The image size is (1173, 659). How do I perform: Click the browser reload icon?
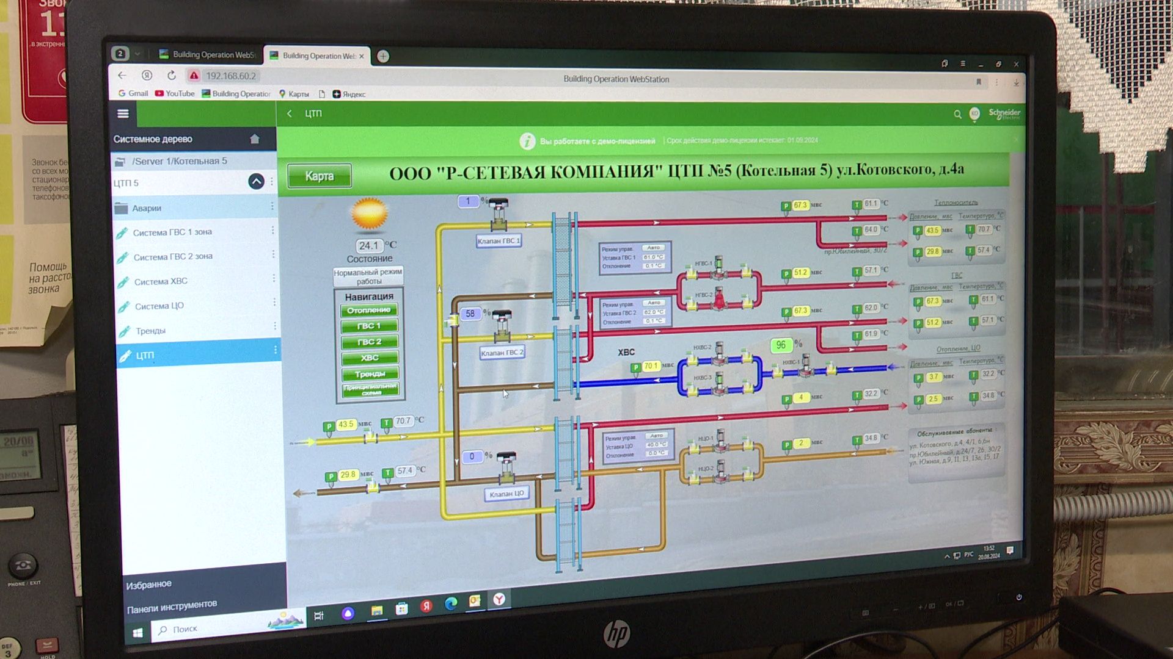(172, 76)
